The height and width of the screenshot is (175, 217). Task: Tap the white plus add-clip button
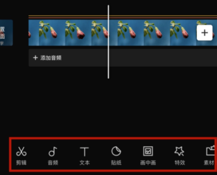coord(205,33)
